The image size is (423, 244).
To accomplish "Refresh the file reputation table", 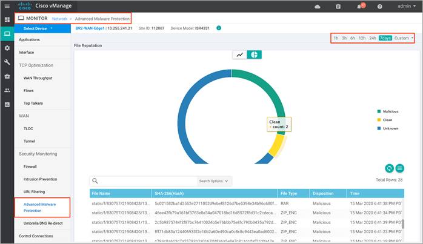I will point(389,168).
